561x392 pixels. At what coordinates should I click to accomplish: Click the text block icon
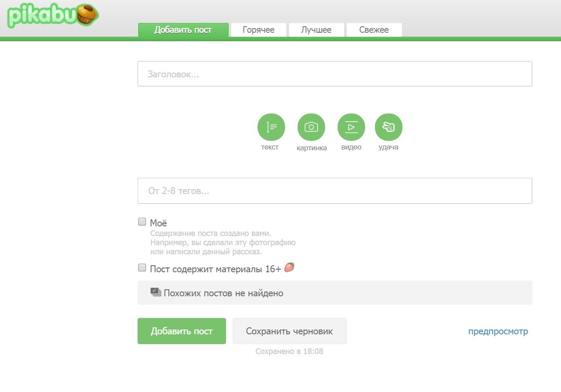pos(271,127)
